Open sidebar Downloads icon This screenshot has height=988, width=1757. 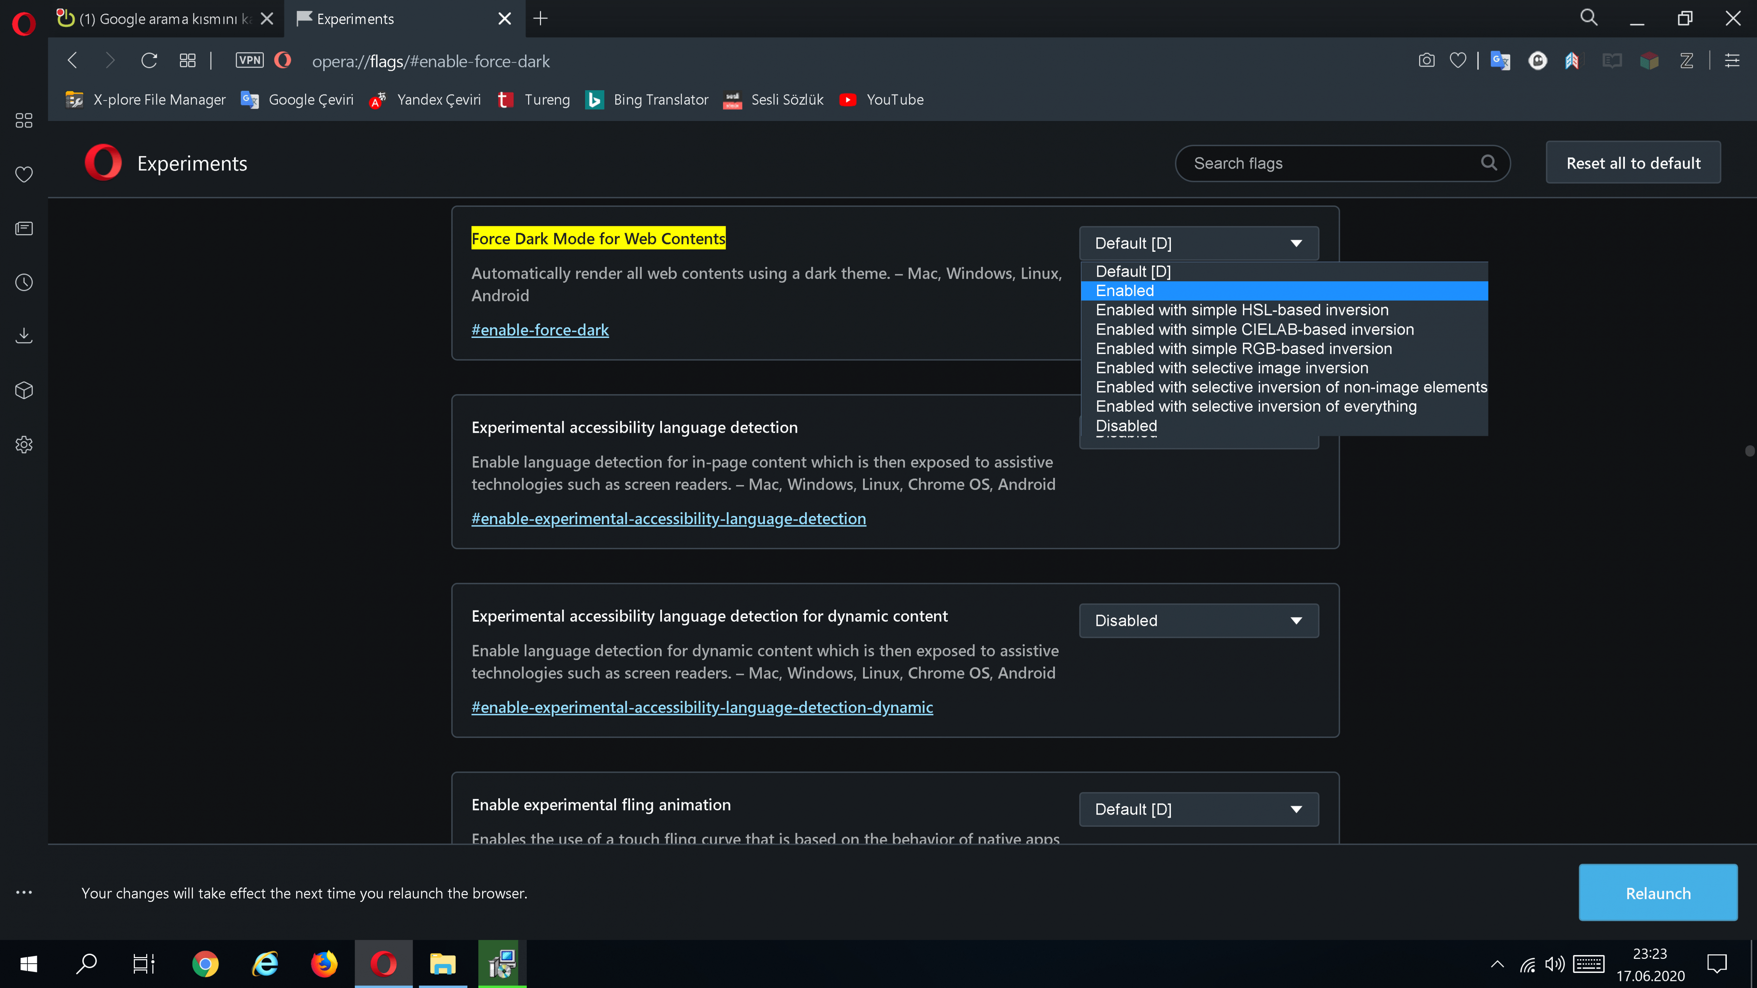click(x=24, y=335)
